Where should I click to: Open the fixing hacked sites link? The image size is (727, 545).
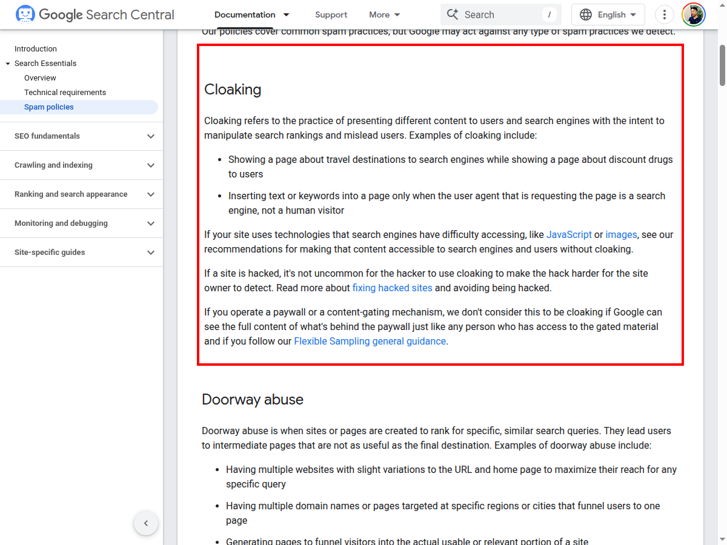pos(392,288)
